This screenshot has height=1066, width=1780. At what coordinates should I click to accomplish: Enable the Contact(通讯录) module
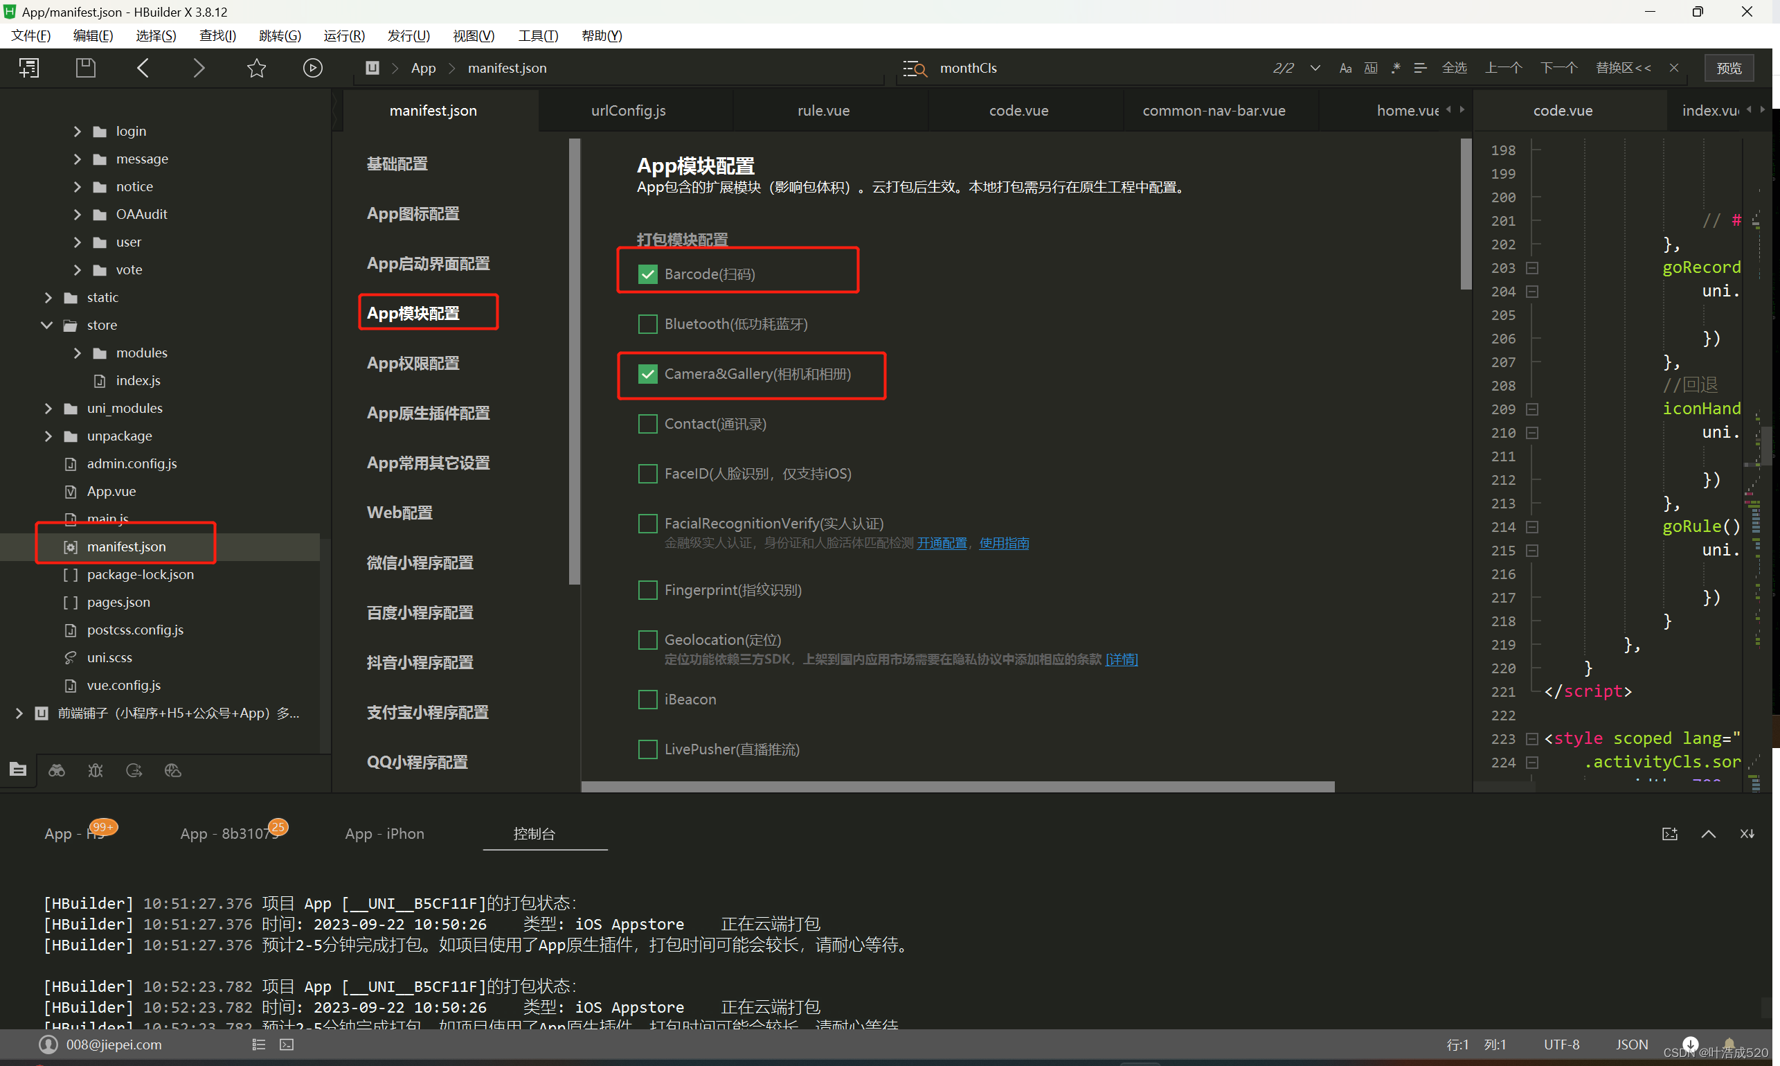click(647, 424)
